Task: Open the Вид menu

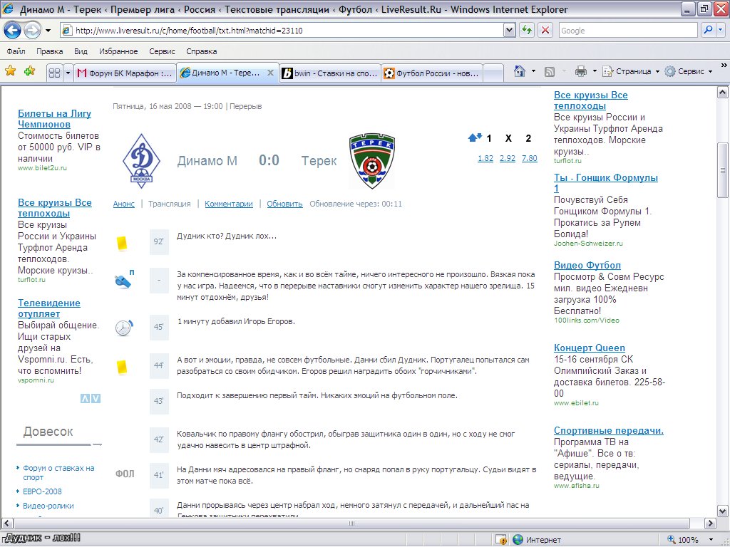Action: click(x=81, y=51)
